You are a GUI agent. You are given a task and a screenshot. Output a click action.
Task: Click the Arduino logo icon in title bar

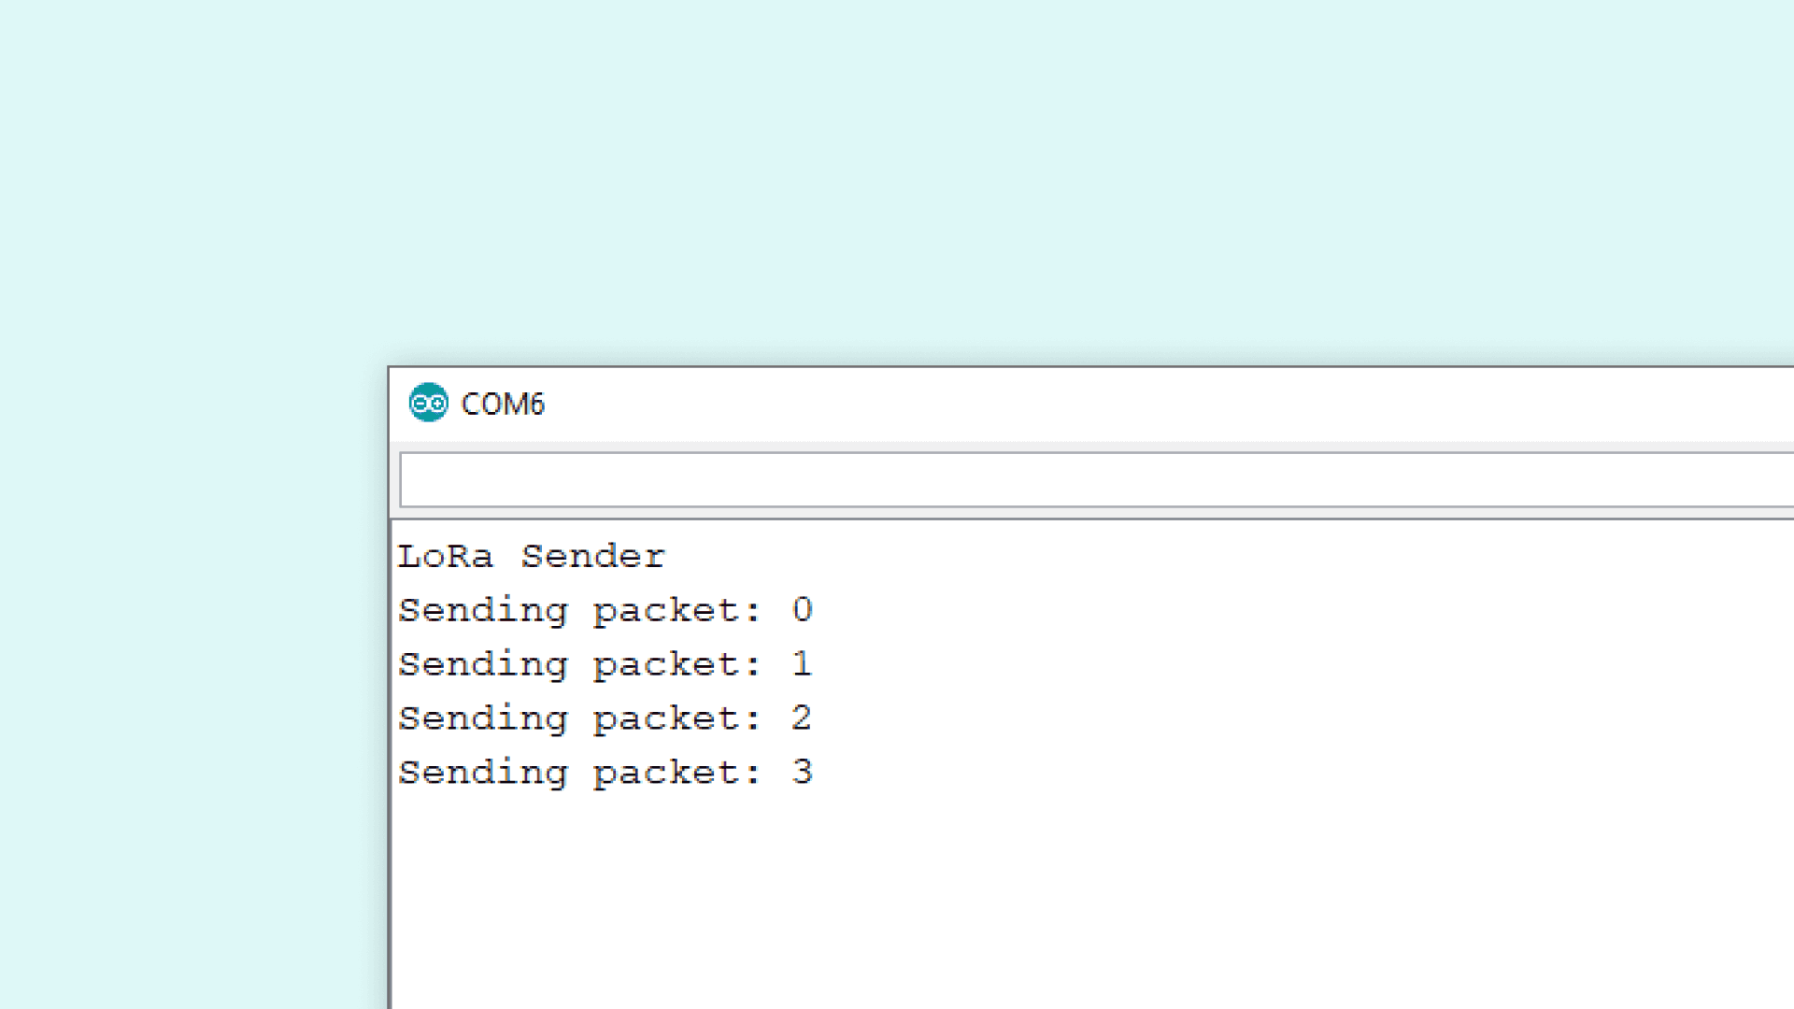tap(429, 403)
